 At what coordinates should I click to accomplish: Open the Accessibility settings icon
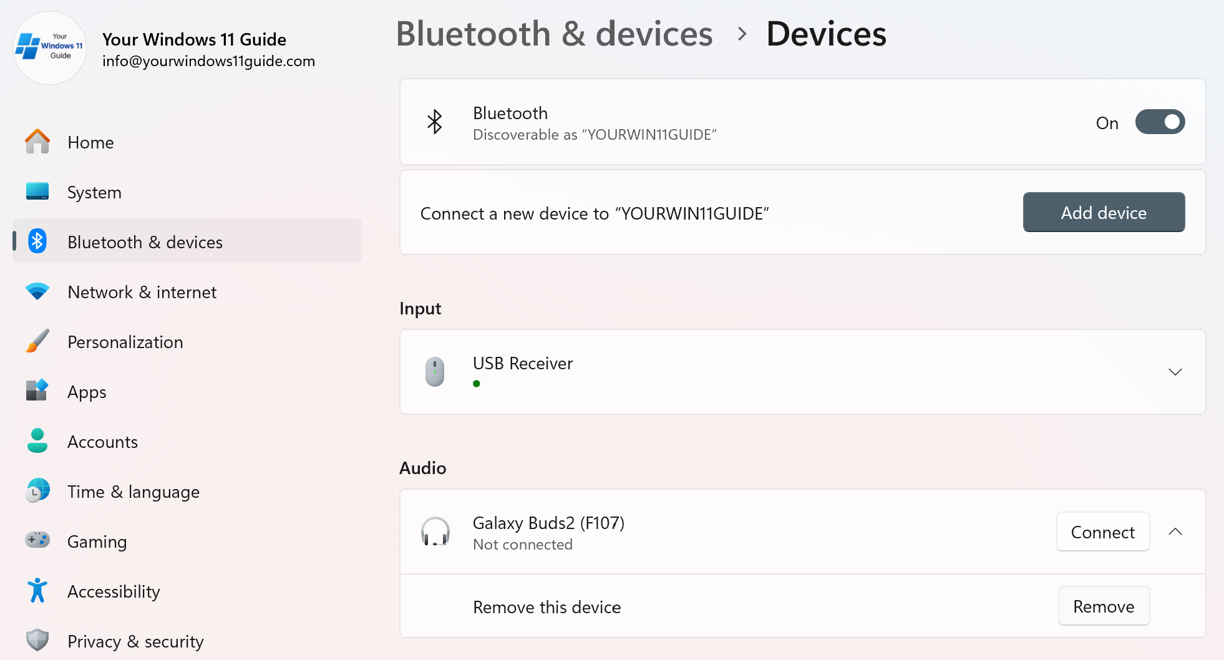[x=37, y=591]
